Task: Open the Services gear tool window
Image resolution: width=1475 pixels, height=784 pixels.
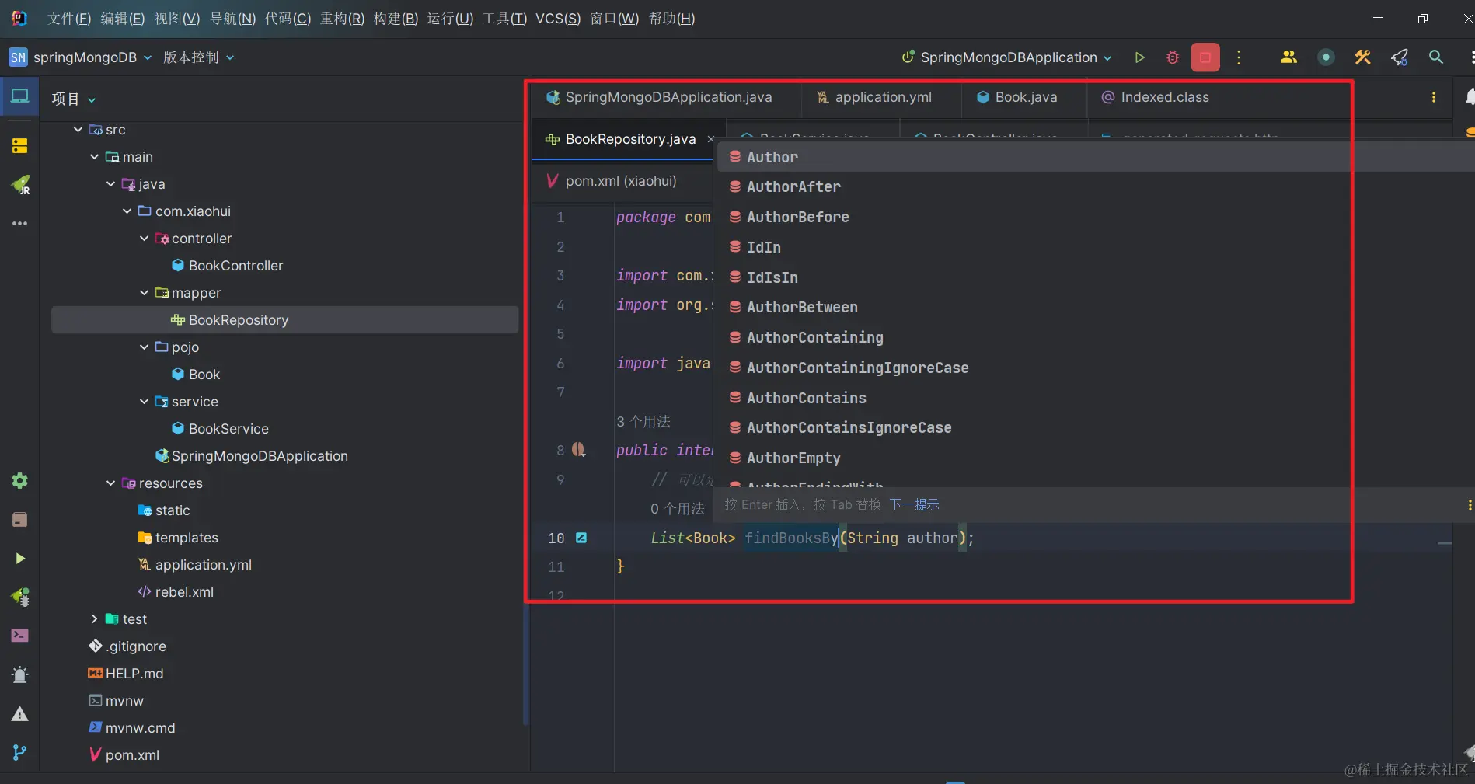Action: pyautogui.click(x=19, y=480)
